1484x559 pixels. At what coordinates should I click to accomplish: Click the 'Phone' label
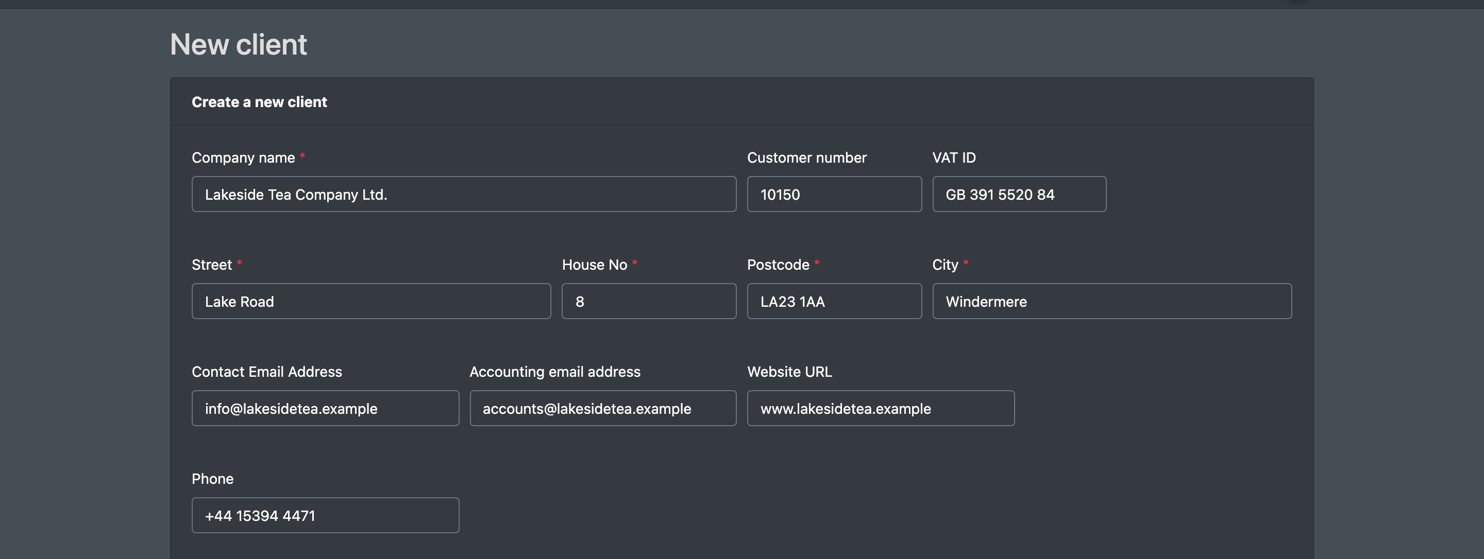(213, 479)
